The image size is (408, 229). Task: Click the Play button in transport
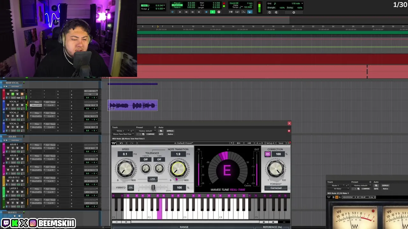(213, 12)
